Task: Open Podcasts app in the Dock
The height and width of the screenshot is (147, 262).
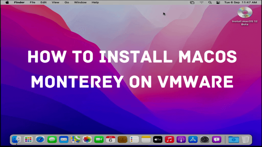Action: click(x=181, y=140)
